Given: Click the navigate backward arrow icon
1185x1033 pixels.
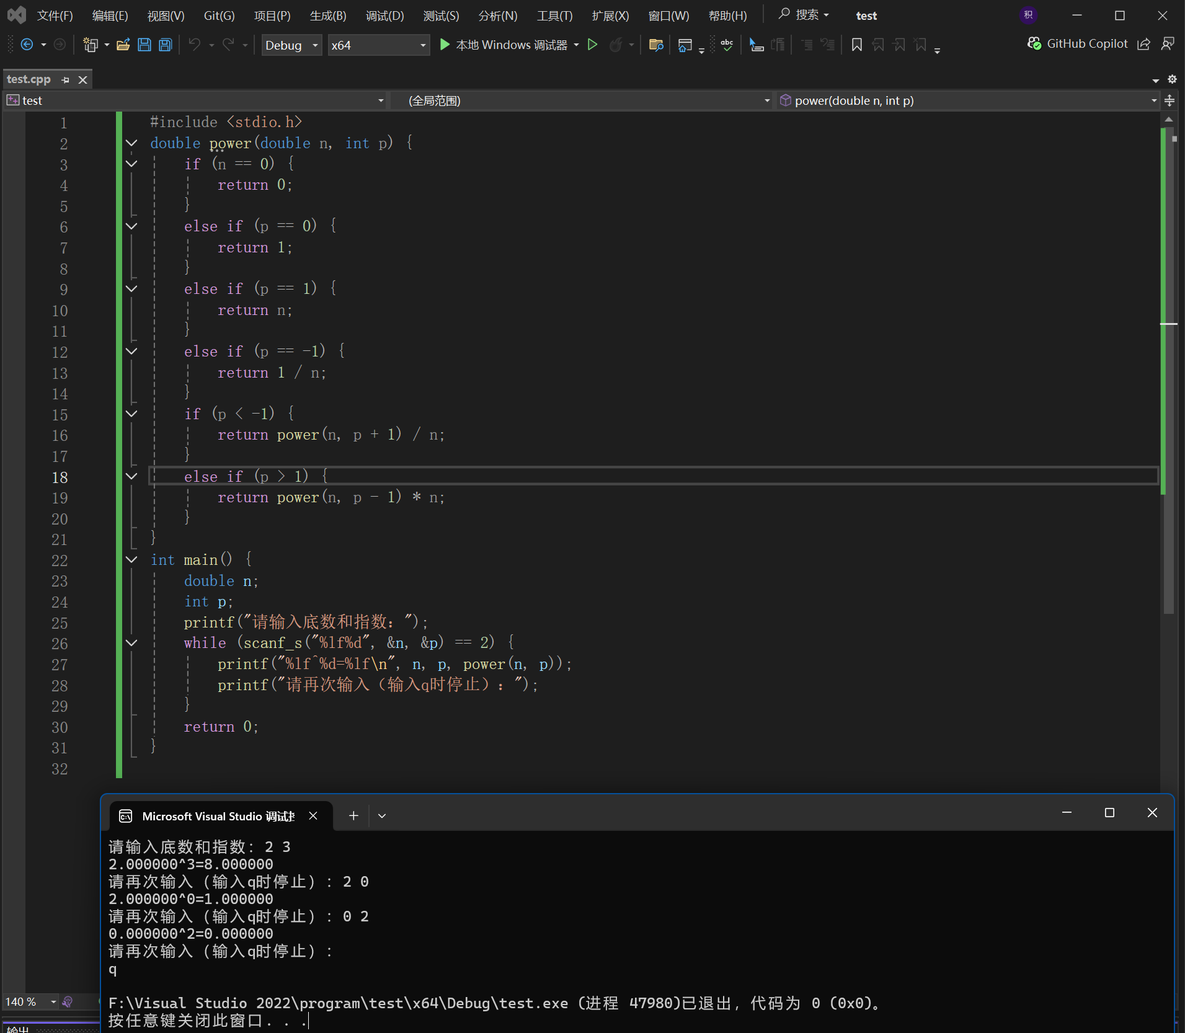Looking at the screenshot, I should point(27,45).
